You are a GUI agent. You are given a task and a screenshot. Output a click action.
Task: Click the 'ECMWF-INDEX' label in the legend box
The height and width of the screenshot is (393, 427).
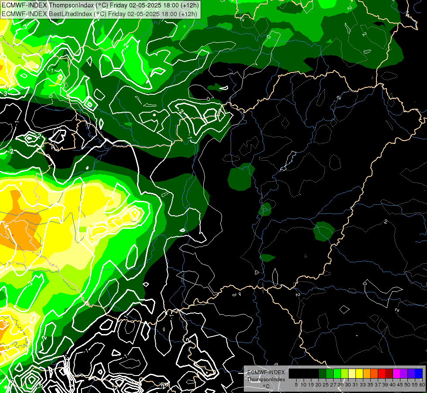(266, 372)
